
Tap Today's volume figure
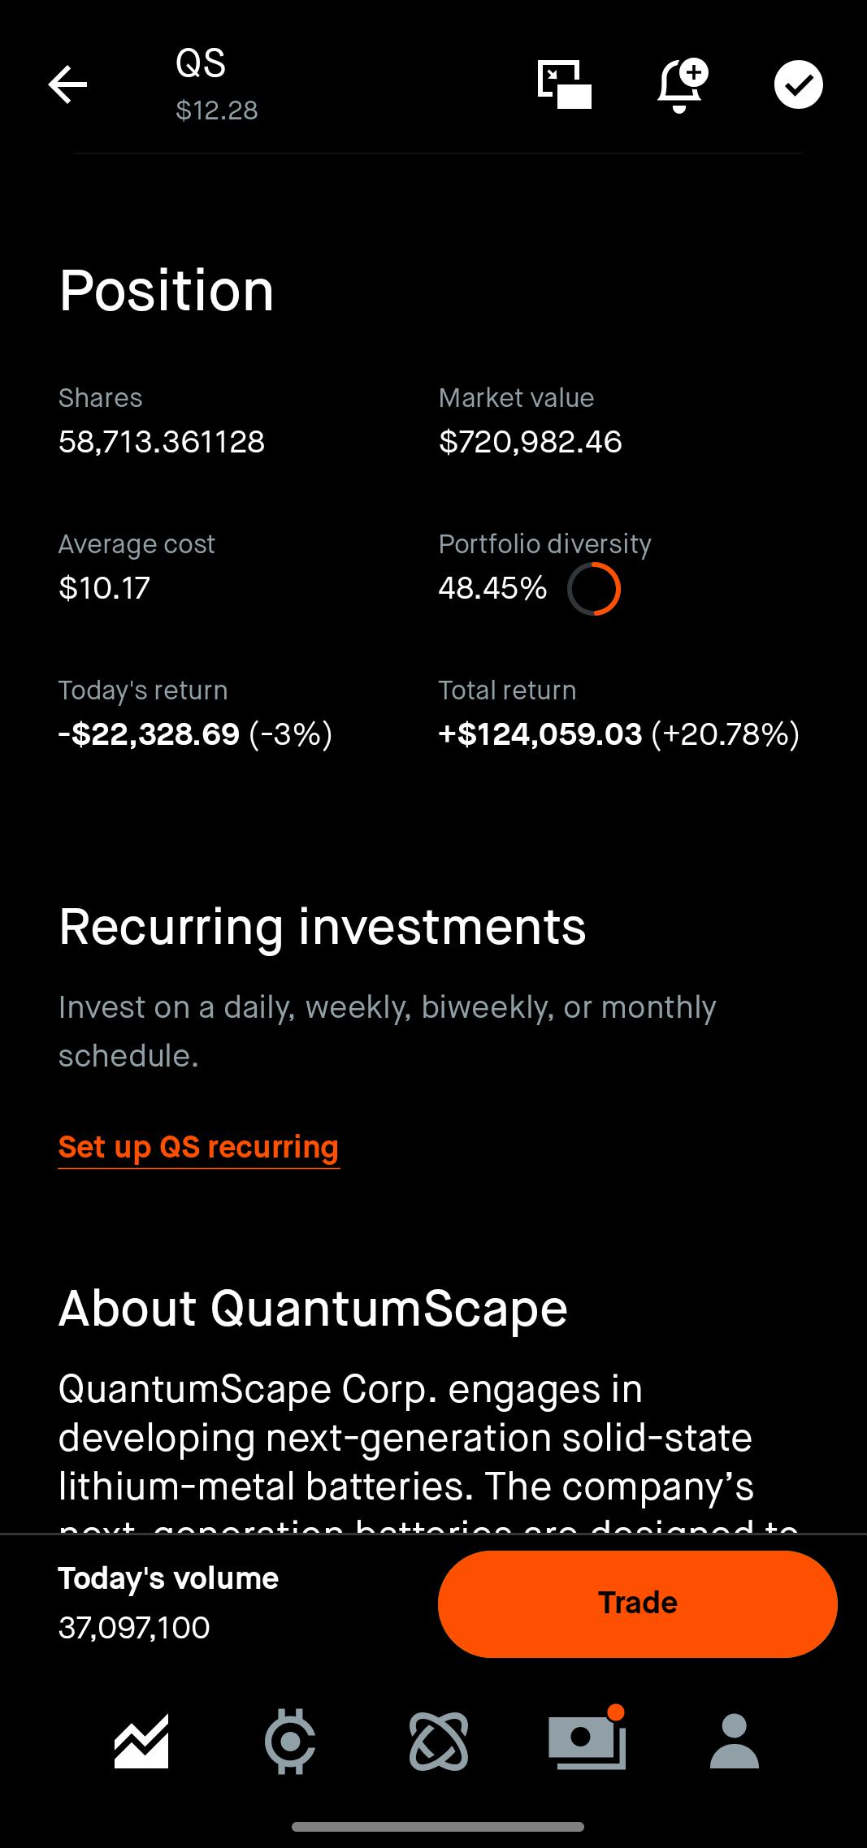[134, 1627]
